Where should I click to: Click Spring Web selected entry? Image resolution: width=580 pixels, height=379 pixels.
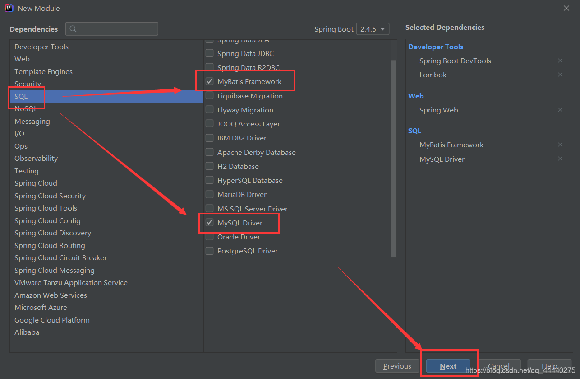(x=439, y=110)
